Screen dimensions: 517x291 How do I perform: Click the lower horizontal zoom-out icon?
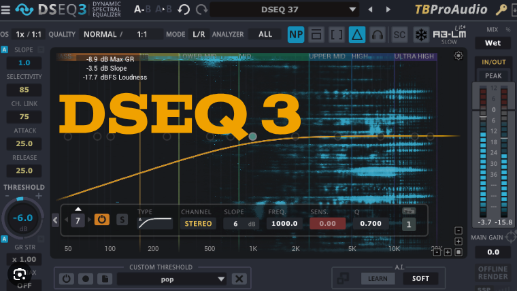point(437,252)
